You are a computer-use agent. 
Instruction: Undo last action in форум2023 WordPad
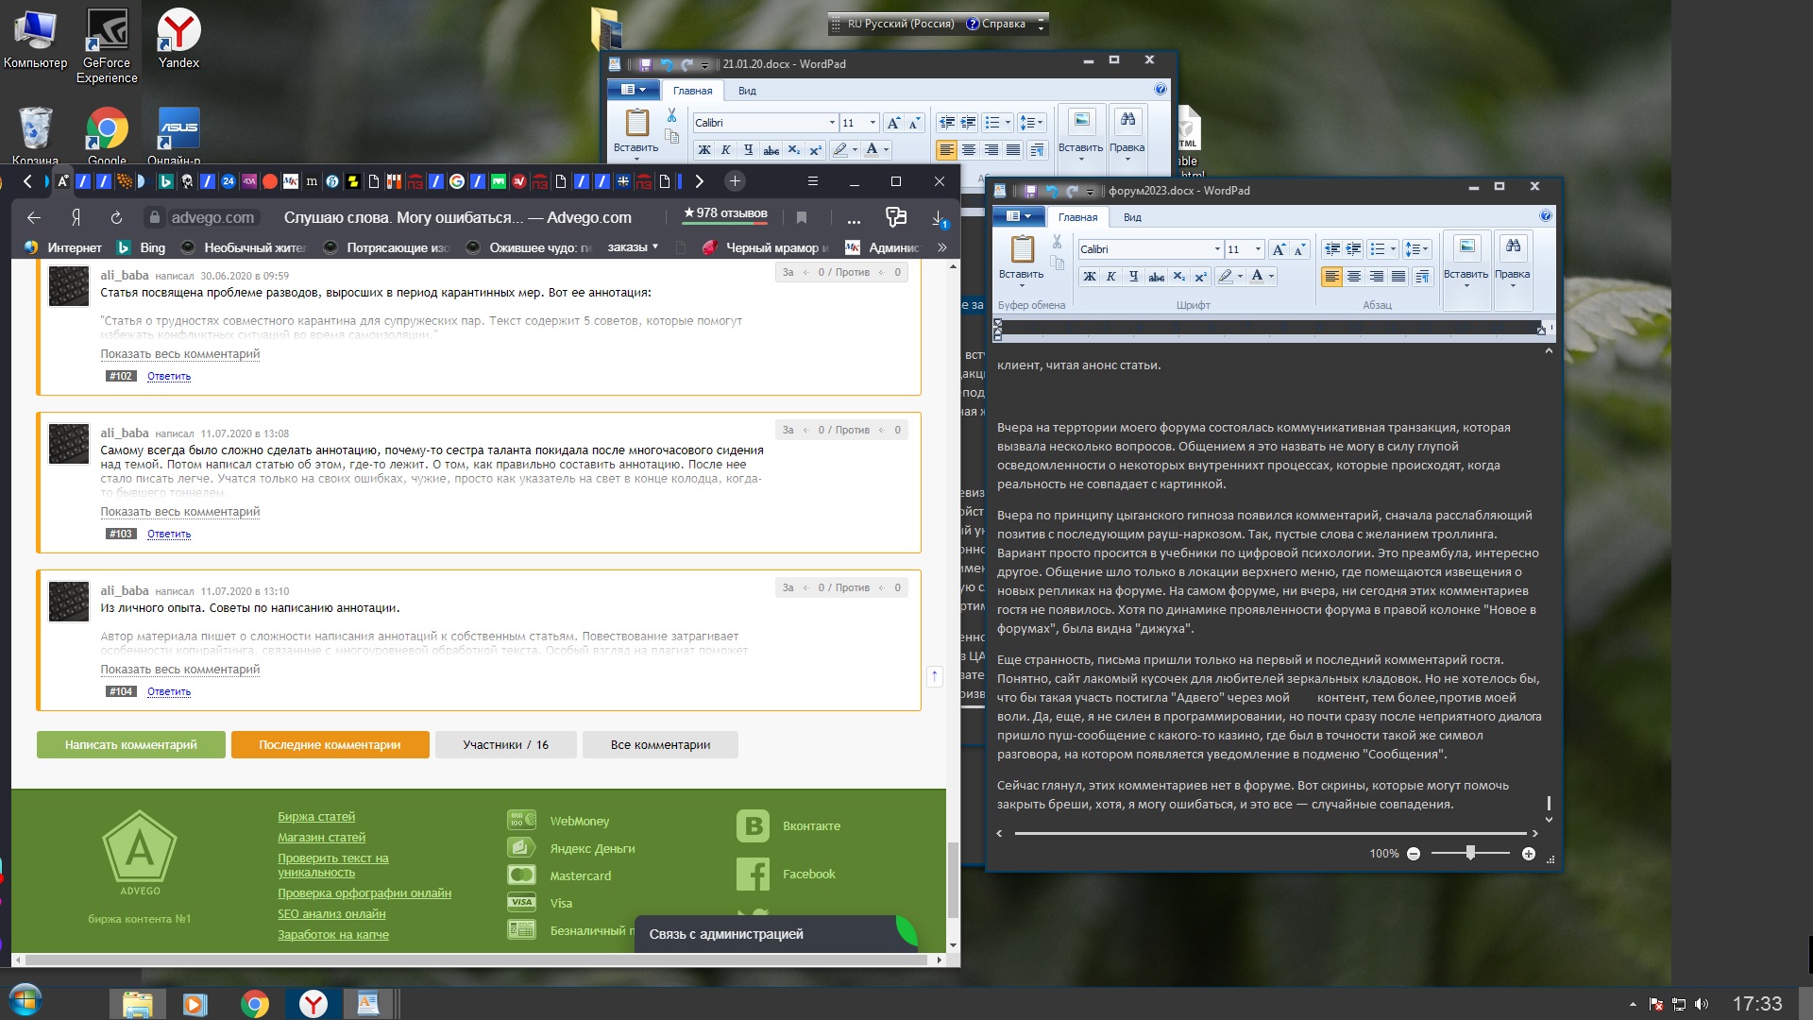tap(1052, 191)
